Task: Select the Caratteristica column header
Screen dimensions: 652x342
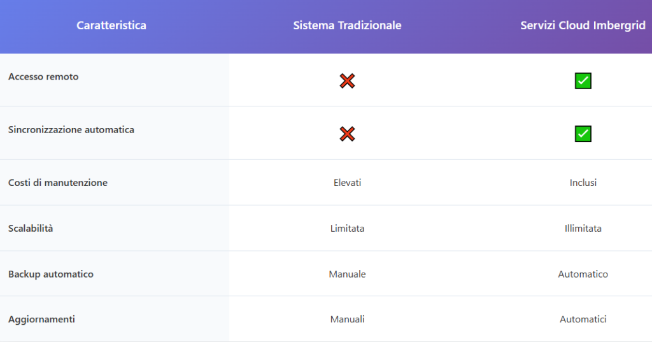Action: pyautogui.click(x=111, y=25)
